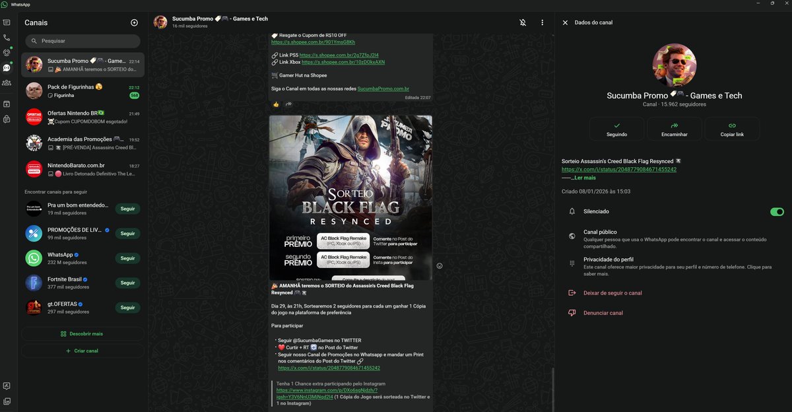Open the Communities people icon in sidebar
Image resolution: width=792 pixels, height=412 pixels.
click(7, 83)
